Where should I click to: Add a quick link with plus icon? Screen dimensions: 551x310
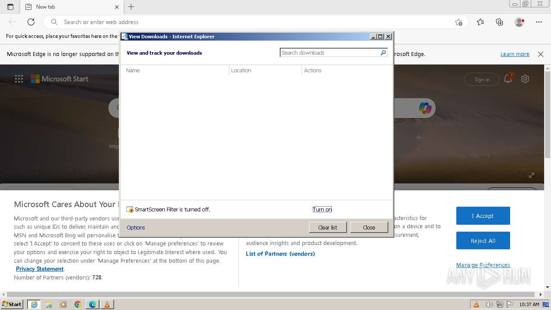tap(418, 137)
